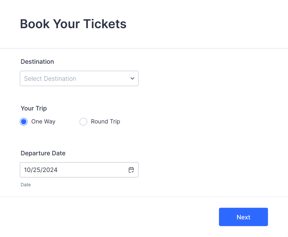Proceed to the next booking step
288x237 pixels.
coord(243,217)
